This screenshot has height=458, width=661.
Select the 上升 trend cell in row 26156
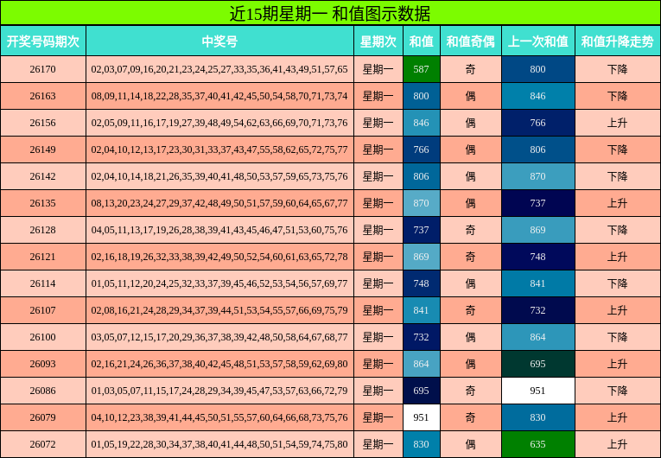click(618, 123)
